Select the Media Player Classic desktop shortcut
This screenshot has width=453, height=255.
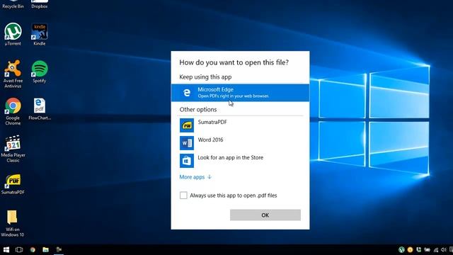tap(13, 149)
